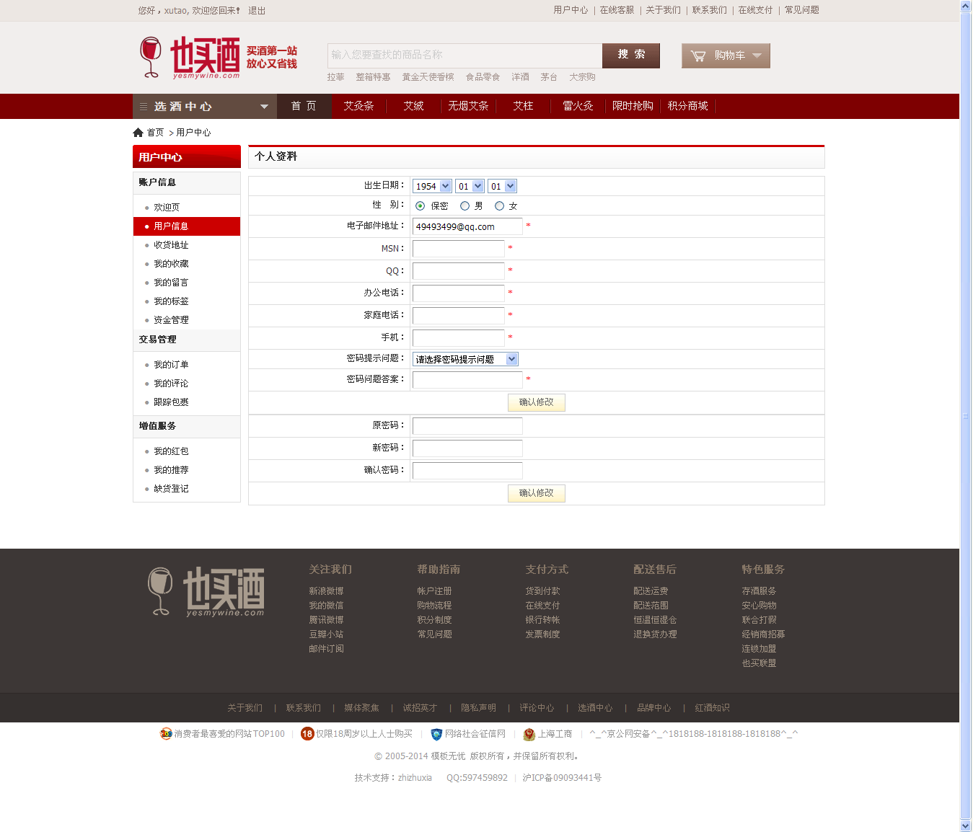Click the email address input field
Viewport: 973px width, 832px height.
click(467, 226)
